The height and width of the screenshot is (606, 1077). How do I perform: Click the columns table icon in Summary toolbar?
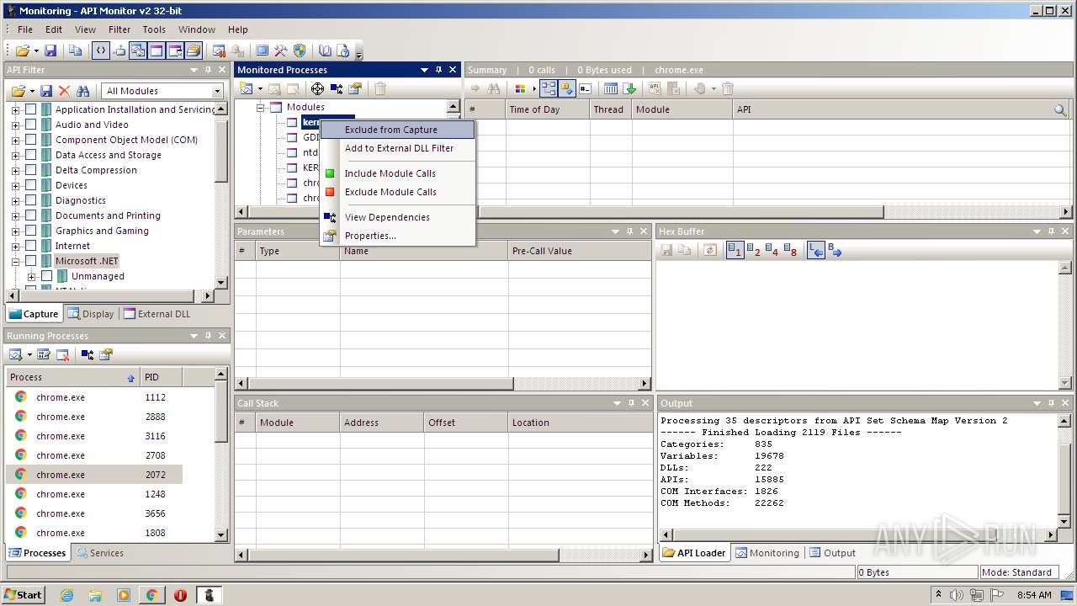[x=611, y=88]
